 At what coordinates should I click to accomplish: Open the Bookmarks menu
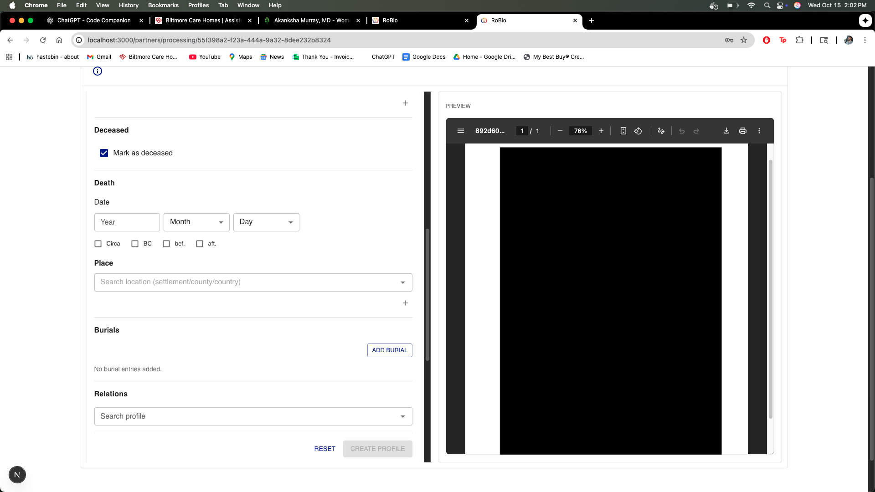(x=163, y=5)
